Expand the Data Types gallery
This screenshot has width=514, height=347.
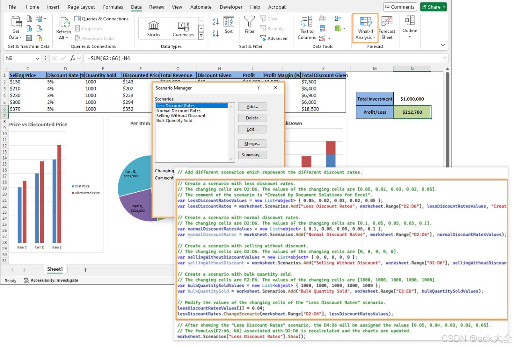click(201, 36)
